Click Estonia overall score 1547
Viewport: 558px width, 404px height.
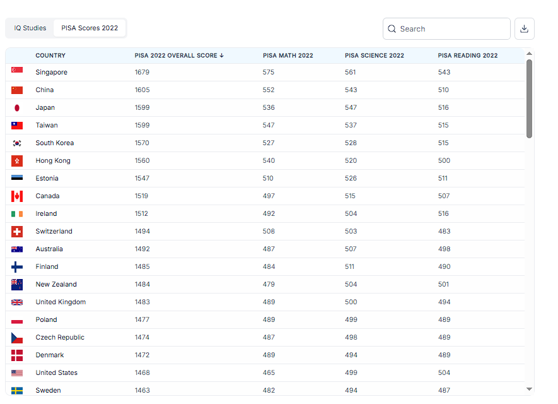(x=142, y=179)
